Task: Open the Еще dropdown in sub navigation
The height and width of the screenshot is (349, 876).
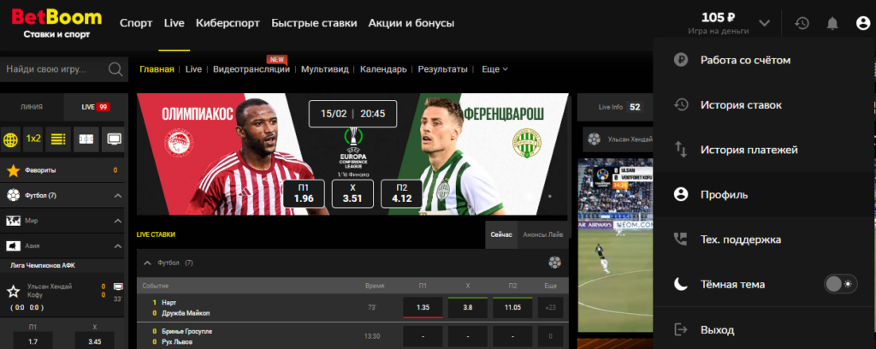Action: click(494, 69)
